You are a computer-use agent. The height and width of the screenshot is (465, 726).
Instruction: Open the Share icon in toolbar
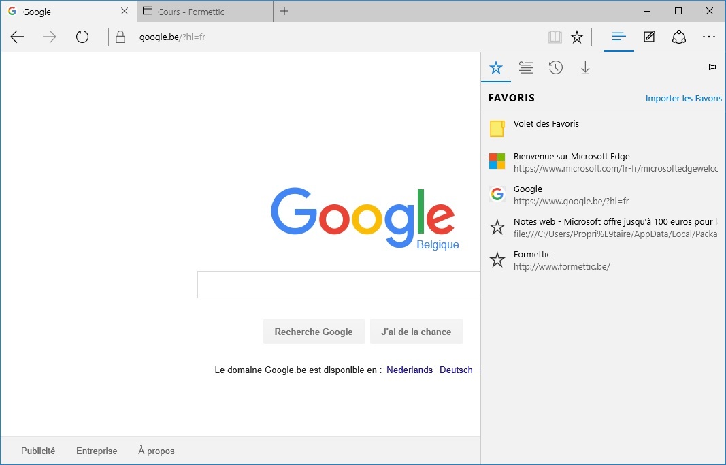point(679,37)
